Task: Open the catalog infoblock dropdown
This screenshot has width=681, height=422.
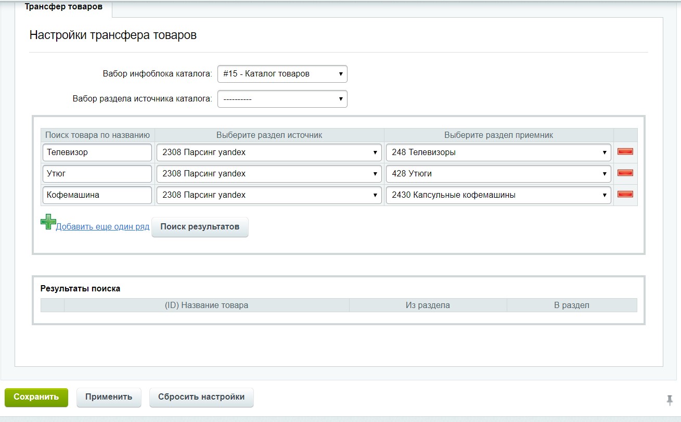Action: (x=282, y=74)
